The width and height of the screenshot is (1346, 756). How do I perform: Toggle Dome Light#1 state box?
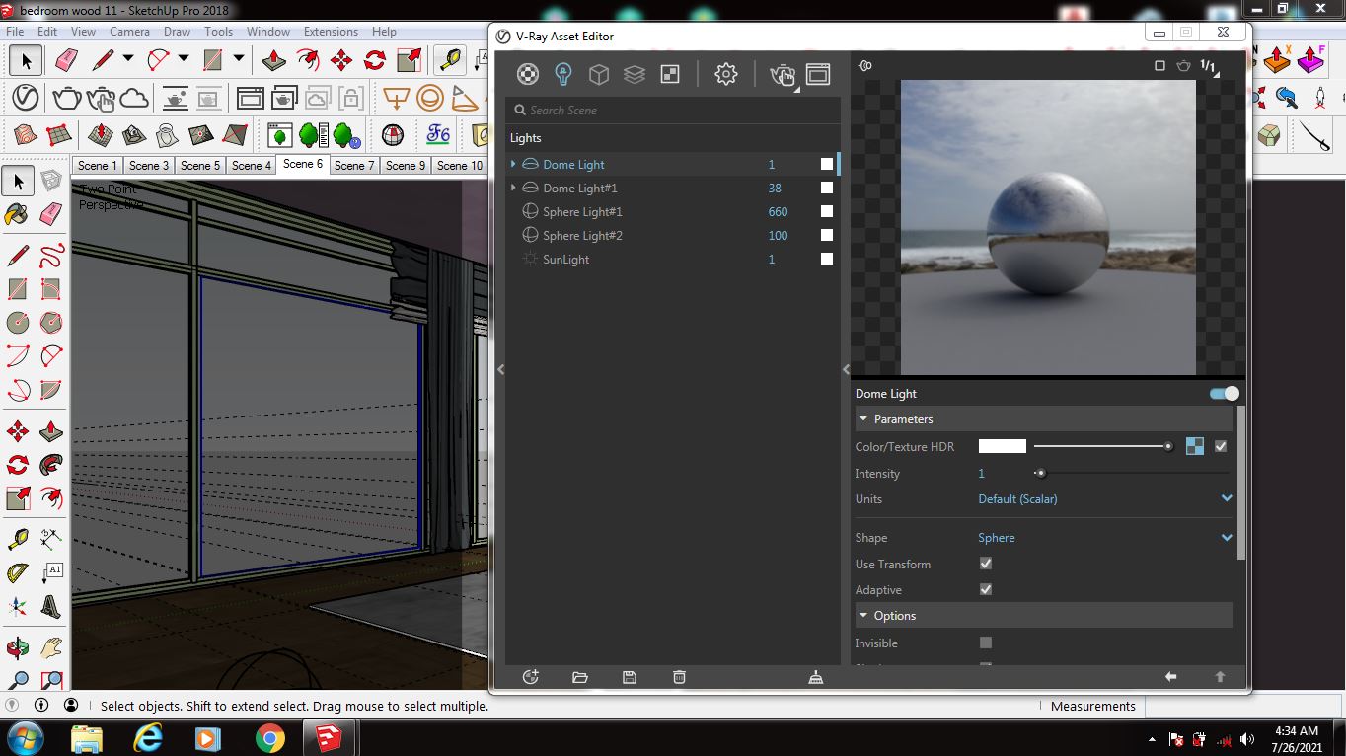click(x=827, y=188)
